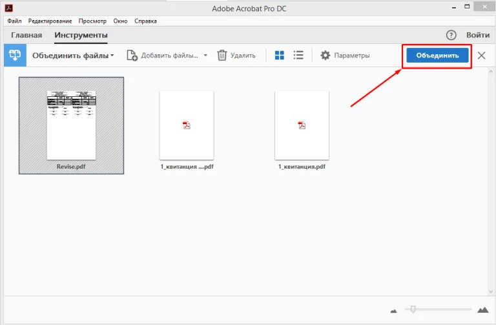Click Добавить файлы button
This screenshot has width=496, height=325.
click(163, 56)
